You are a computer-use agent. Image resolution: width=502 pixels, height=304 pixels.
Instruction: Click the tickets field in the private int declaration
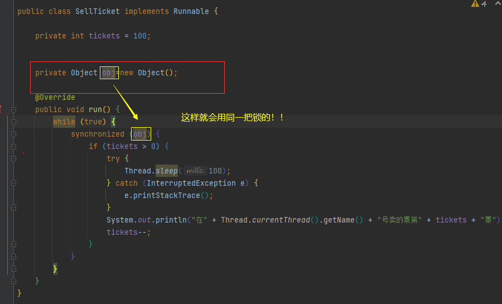[x=104, y=36]
